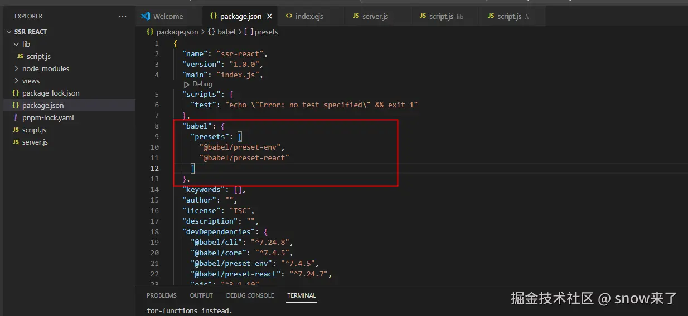Click the "@babel/cli" entry on line 19
Viewport: 688px width, 316px height.
[216, 243]
